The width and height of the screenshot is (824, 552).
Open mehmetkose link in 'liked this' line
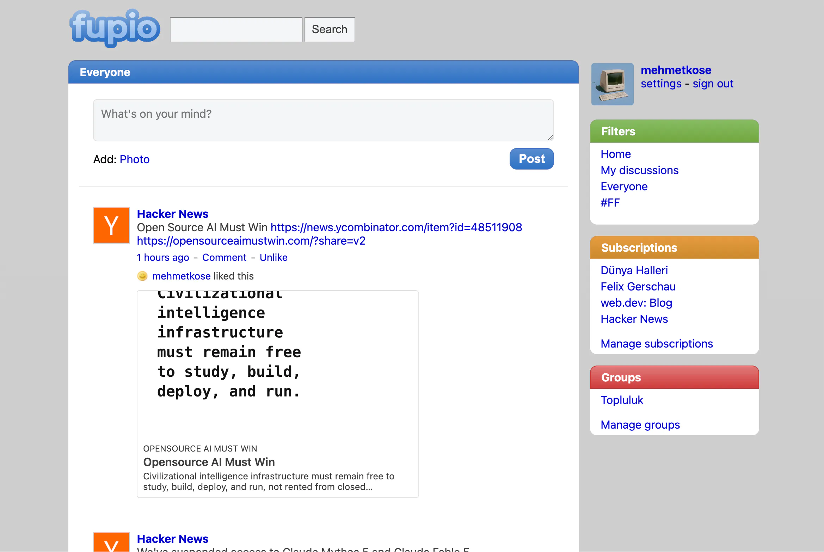pos(182,276)
